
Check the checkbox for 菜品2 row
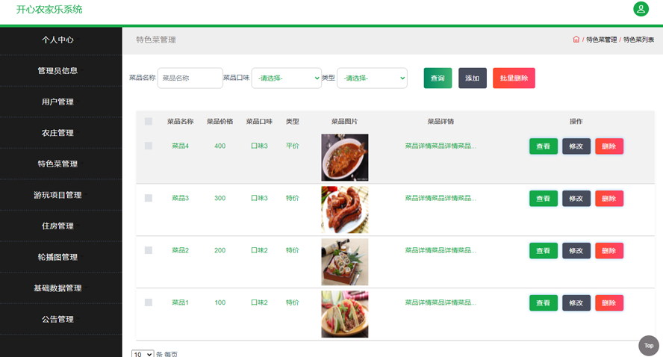[149, 250]
